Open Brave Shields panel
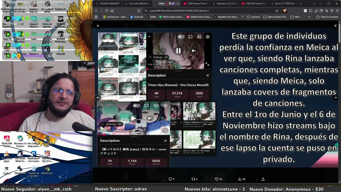Viewport: 341px width, 192px height. coord(285,11)
